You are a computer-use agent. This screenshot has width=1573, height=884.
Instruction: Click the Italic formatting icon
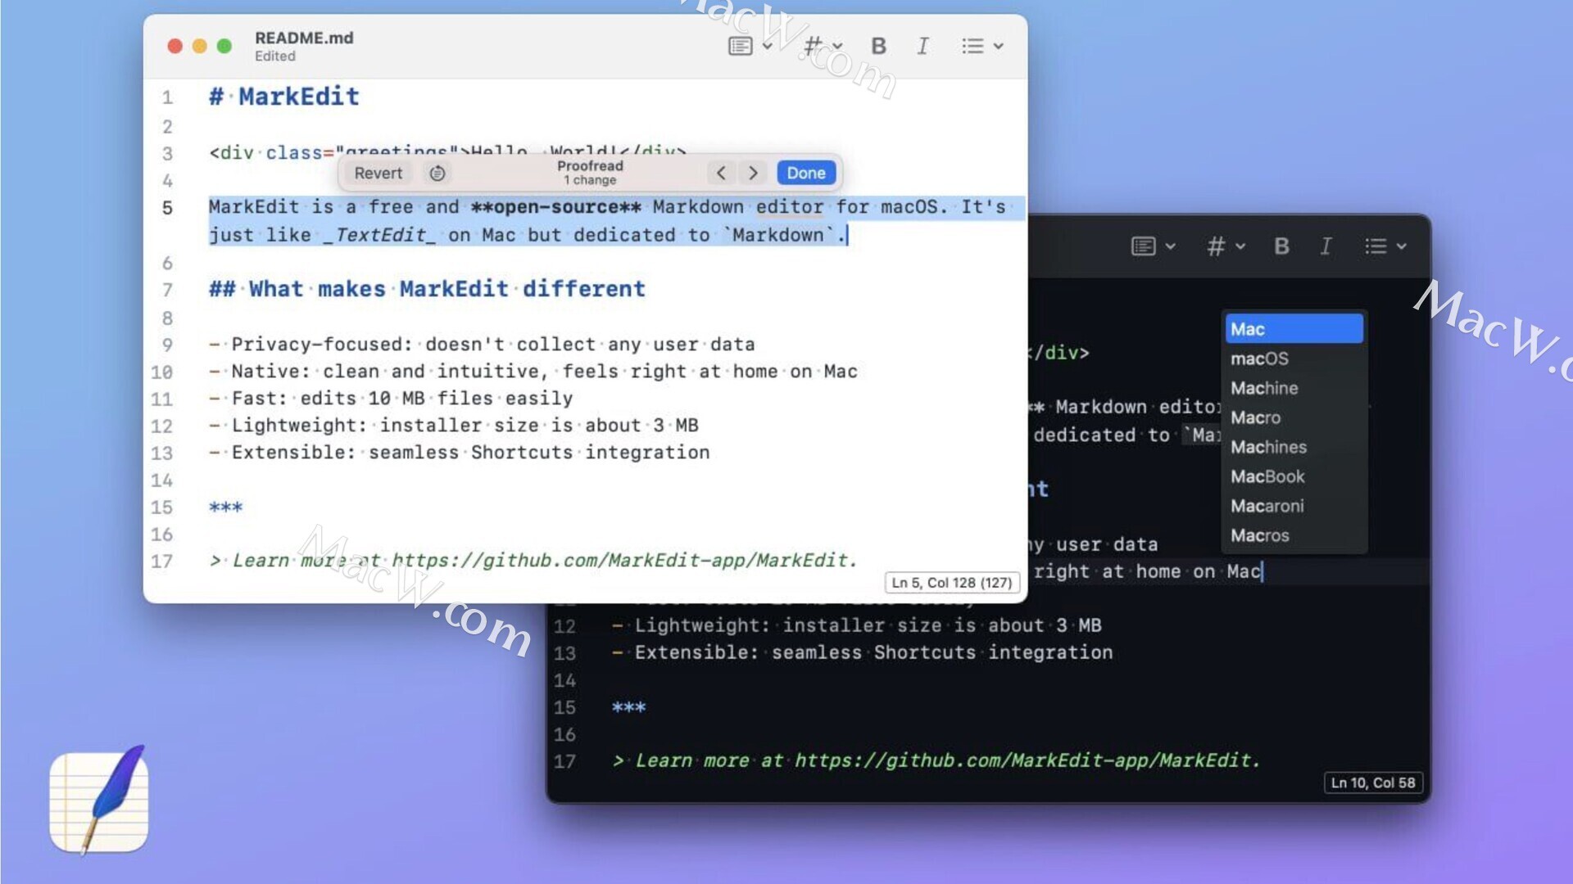tap(922, 45)
